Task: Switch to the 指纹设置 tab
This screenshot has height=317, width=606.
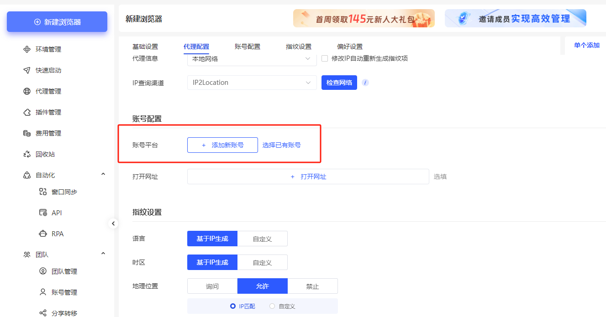Action: click(x=299, y=47)
